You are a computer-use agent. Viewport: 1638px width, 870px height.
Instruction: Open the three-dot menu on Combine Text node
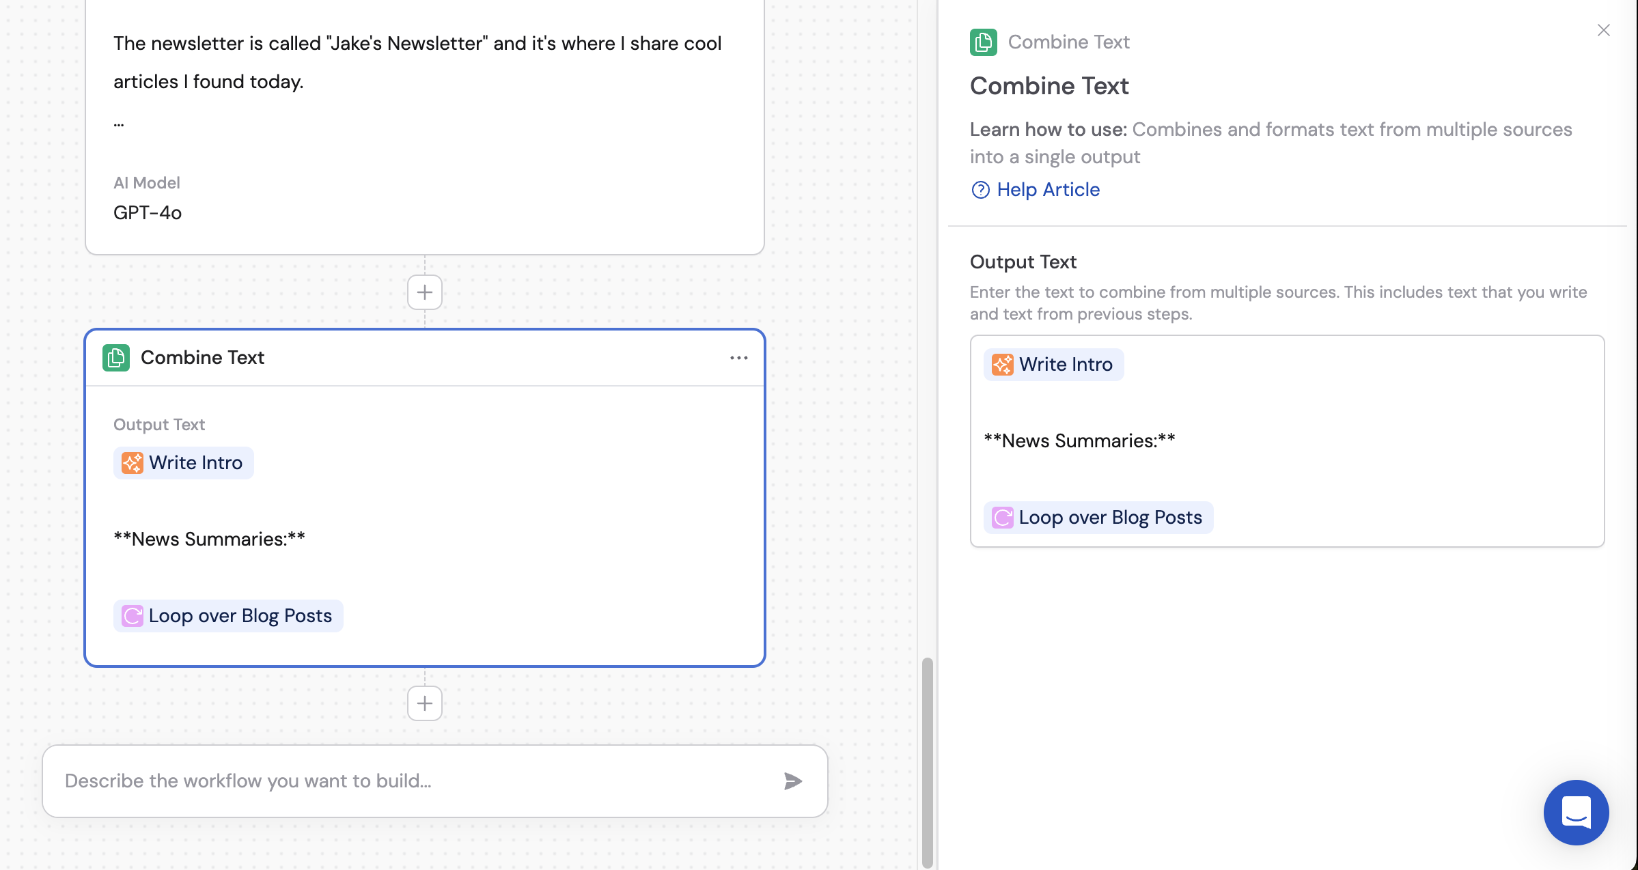[738, 357]
